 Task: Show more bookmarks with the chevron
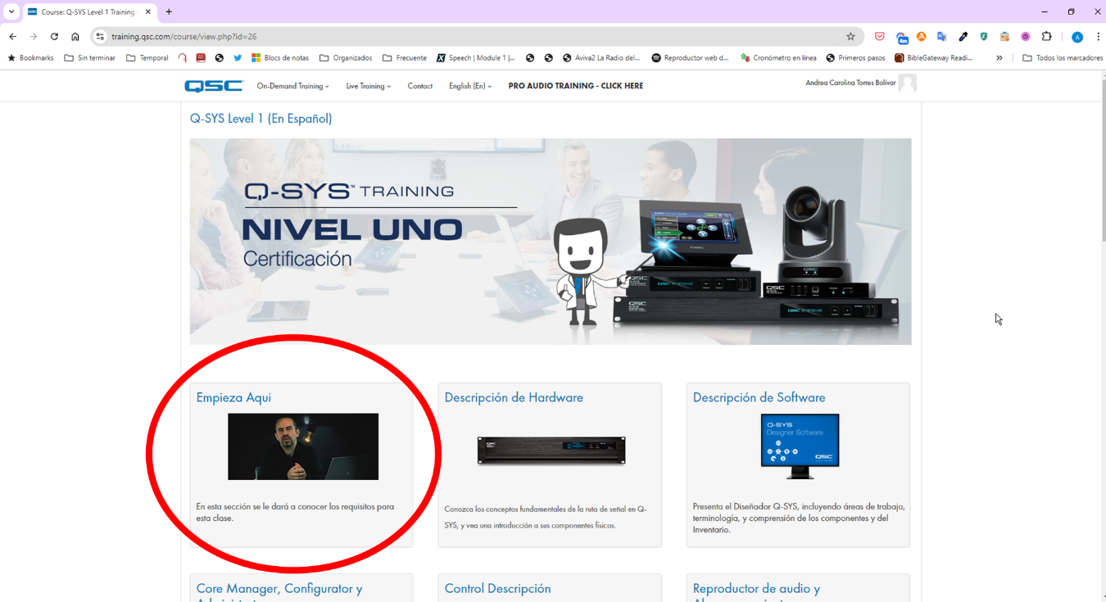click(999, 58)
